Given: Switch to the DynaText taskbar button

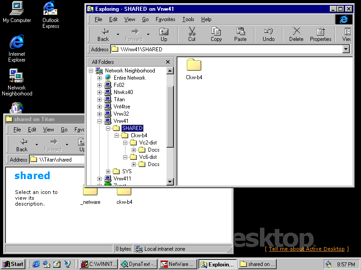Looking at the screenshot, I should 139,264.
